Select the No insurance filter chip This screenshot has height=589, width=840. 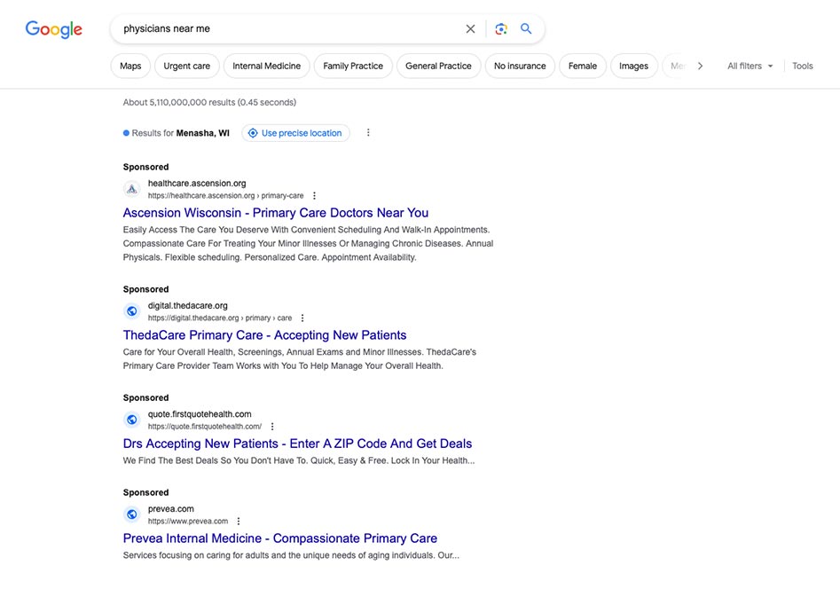click(x=520, y=66)
